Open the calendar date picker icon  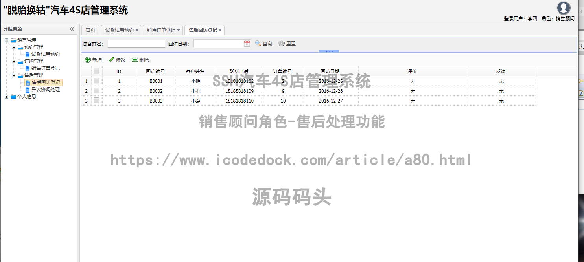[x=247, y=44]
